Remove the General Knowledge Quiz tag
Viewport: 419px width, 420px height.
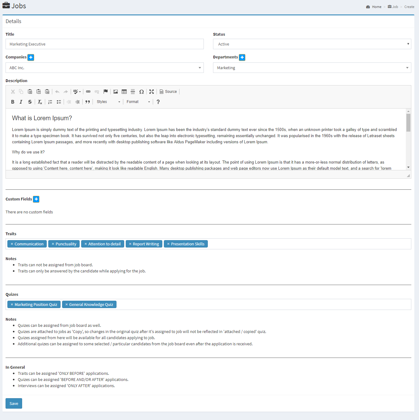click(x=66, y=304)
